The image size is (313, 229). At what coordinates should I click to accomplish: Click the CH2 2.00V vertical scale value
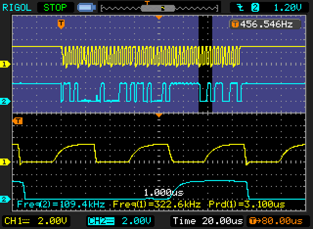pos(136,221)
